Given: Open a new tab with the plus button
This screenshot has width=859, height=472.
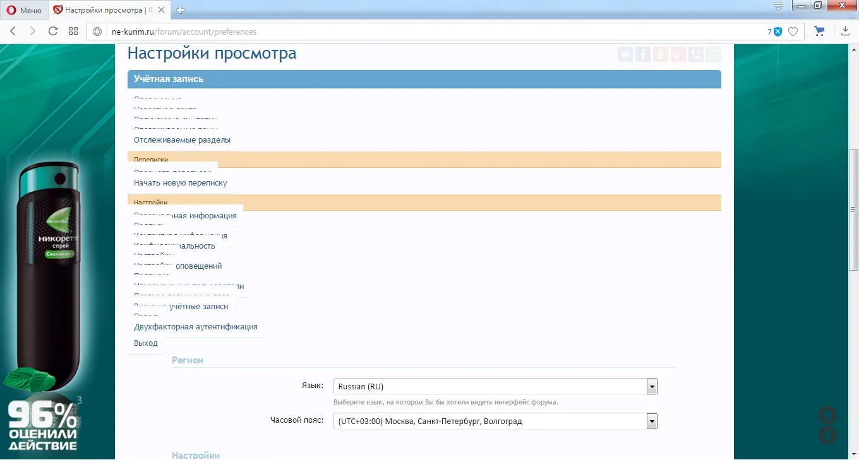Looking at the screenshot, I should [181, 10].
